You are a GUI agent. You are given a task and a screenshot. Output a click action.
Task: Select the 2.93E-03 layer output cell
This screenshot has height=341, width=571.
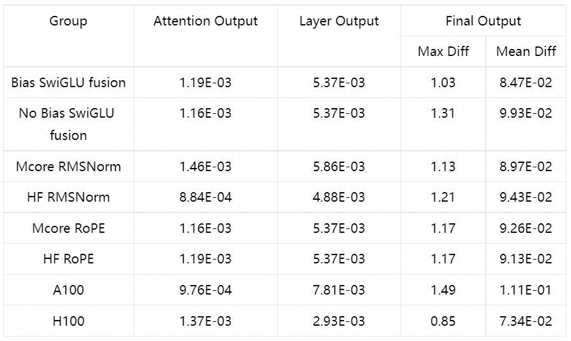(x=339, y=321)
